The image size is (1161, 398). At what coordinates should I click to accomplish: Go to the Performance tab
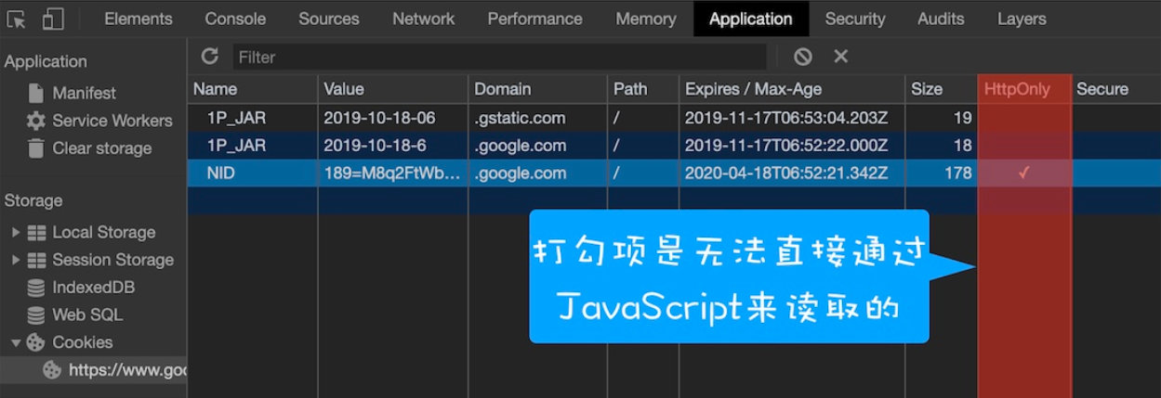pyautogui.click(x=535, y=19)
